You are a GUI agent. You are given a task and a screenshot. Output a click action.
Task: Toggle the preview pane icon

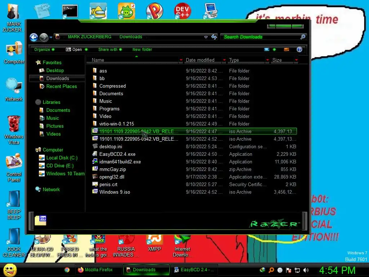pos(286,49)
